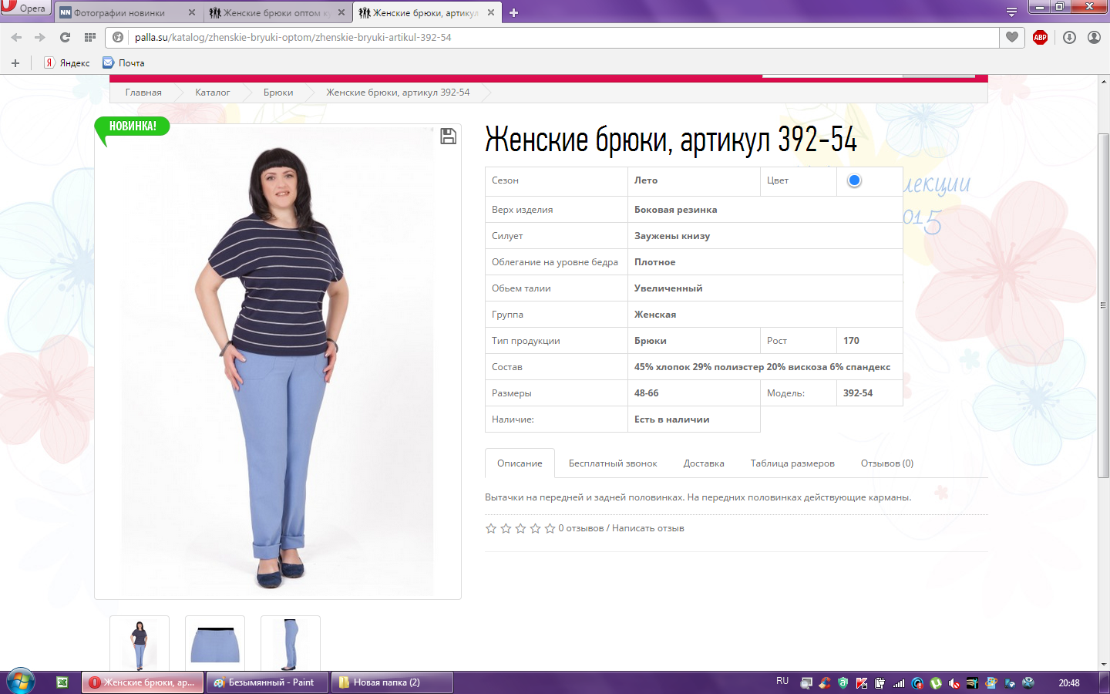Select the side view thumbnail
This screenshot has width=1110, height=694.
[x=291, y=644]
